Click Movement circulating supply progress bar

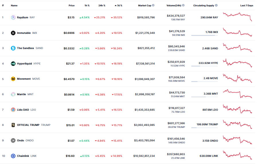tap(204, 81)
